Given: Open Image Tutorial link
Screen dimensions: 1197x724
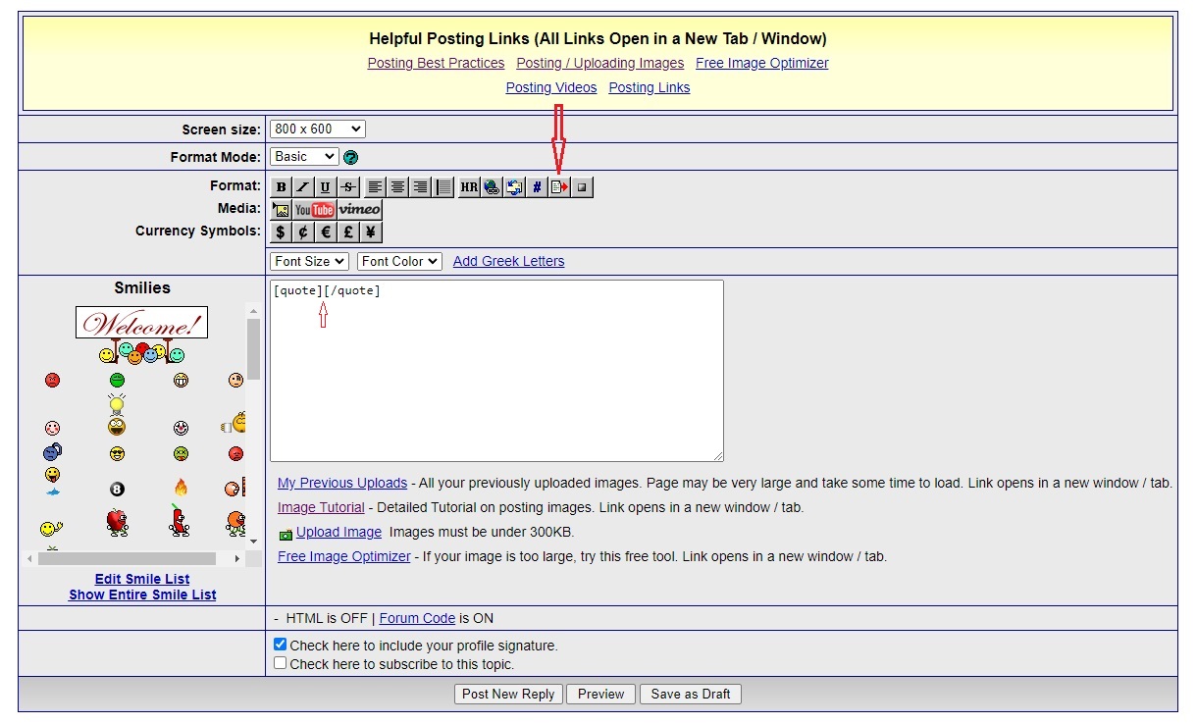Looking at the screenshot, I should 321,507.
